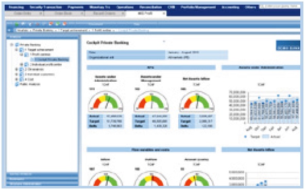Select Cockpit Private Banking in the tree
307x191 pixels.
click(52, 60)
